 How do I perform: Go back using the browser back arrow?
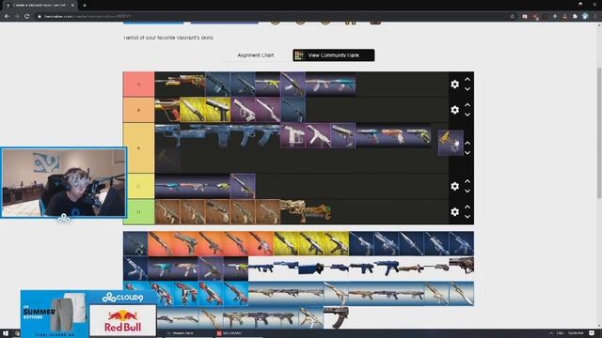coord(7,17)
